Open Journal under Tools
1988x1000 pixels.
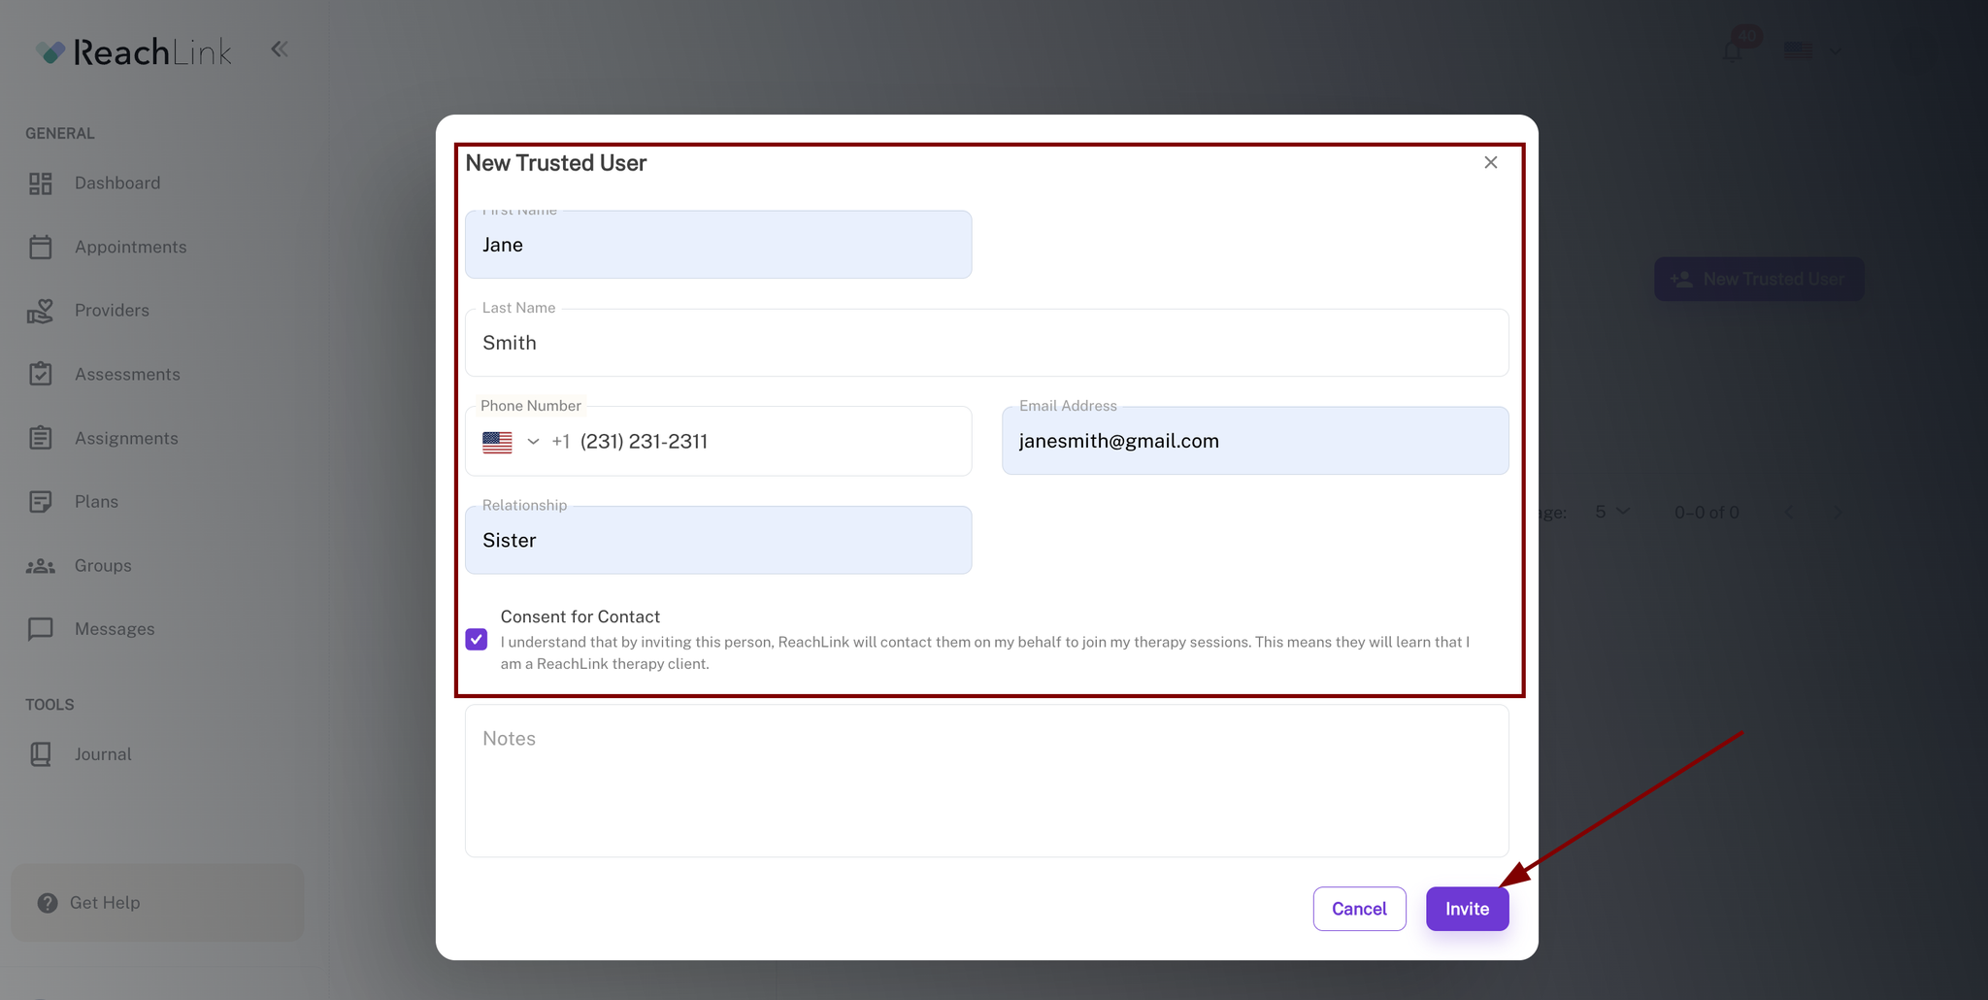tap(103, 754)
